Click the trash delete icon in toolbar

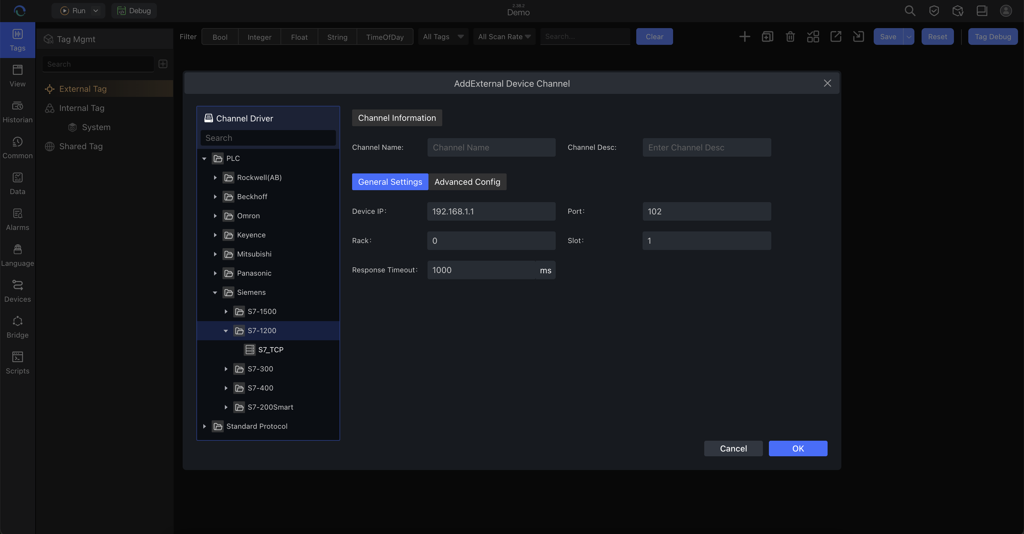[790, 36]
